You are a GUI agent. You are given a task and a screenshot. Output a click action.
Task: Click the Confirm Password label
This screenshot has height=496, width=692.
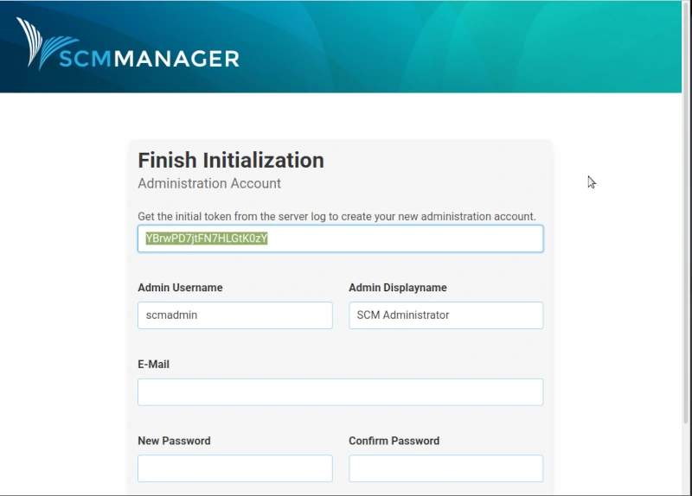(x=394, y=441)
